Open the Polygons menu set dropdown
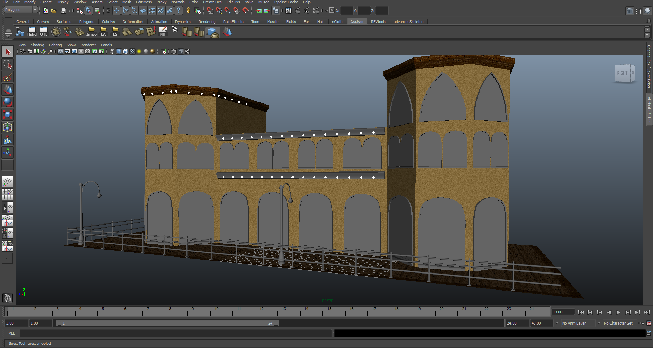The height and width of the screenshot is (348, 653). click(x=21, y=10)
